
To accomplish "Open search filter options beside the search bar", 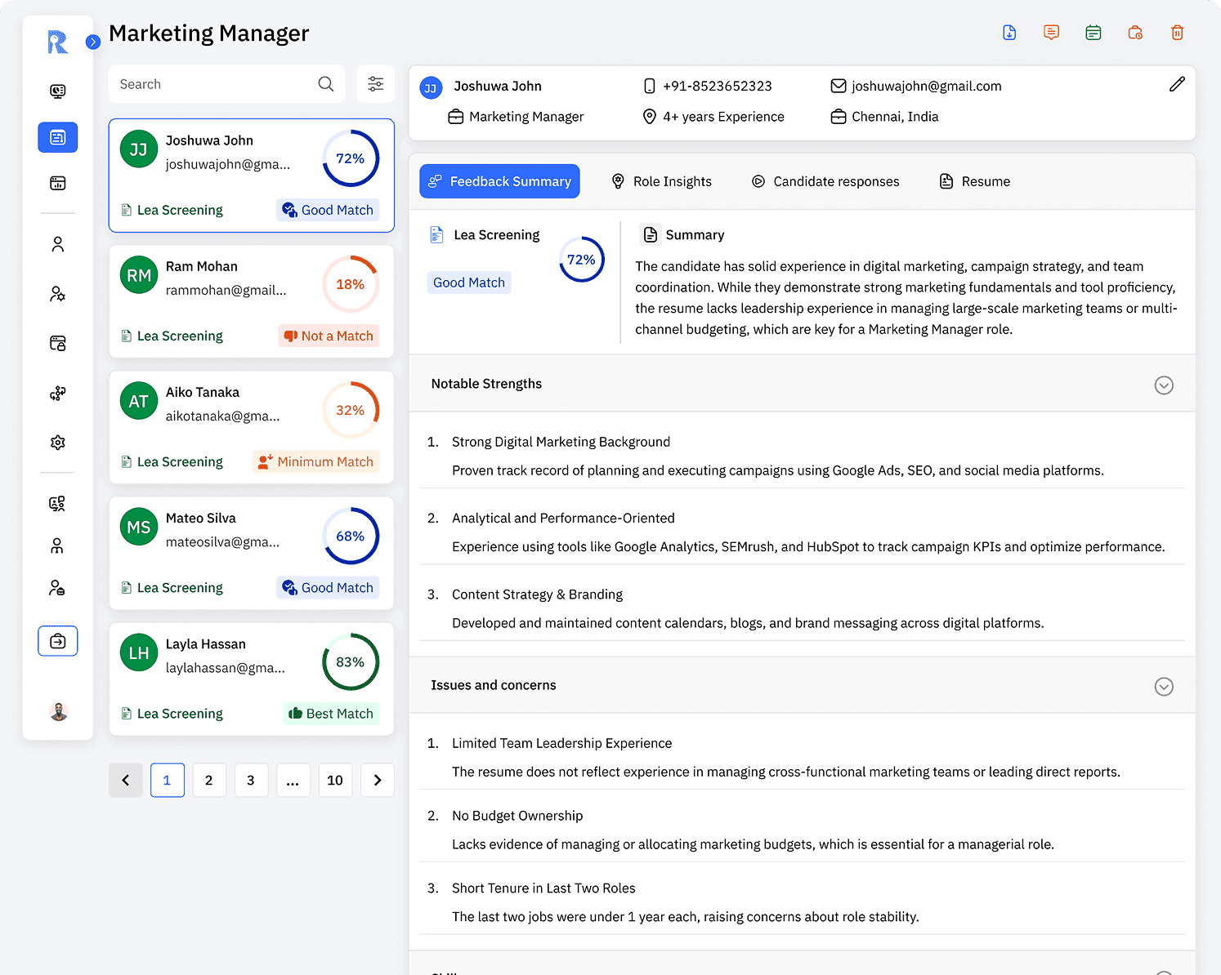I will click(x=375, y=83).
